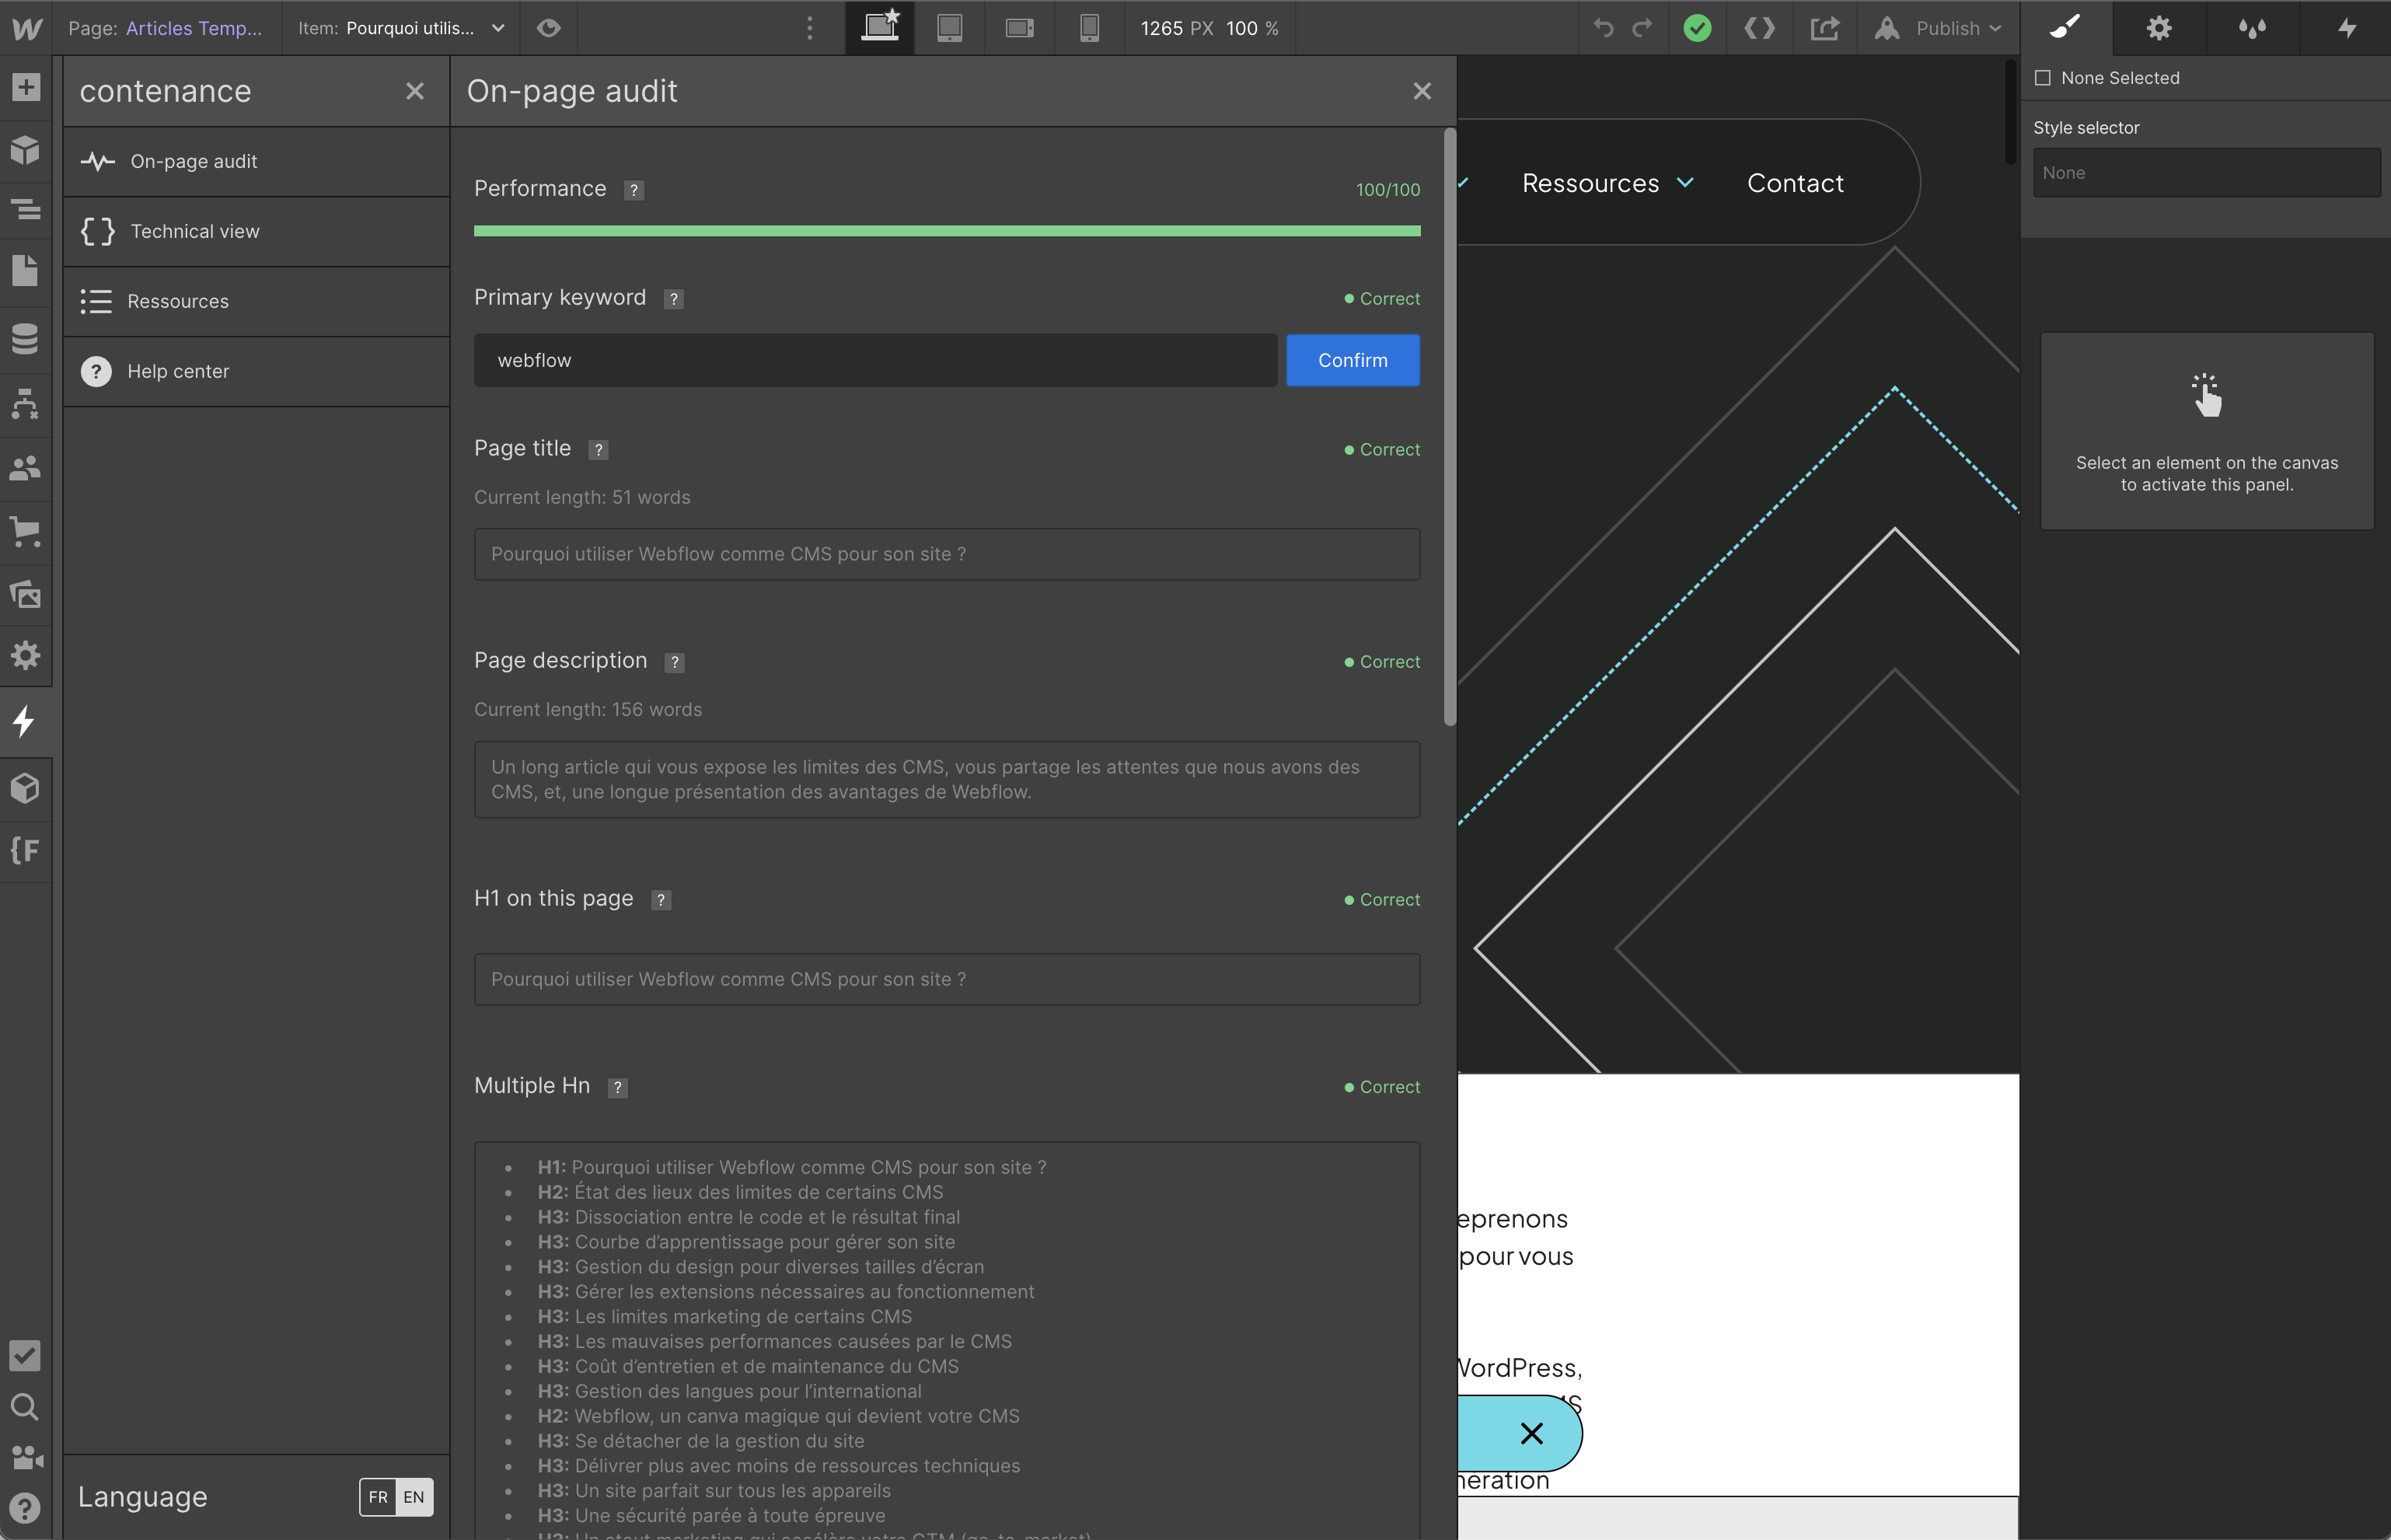Open the CMS Collections panel

point(25,339)
